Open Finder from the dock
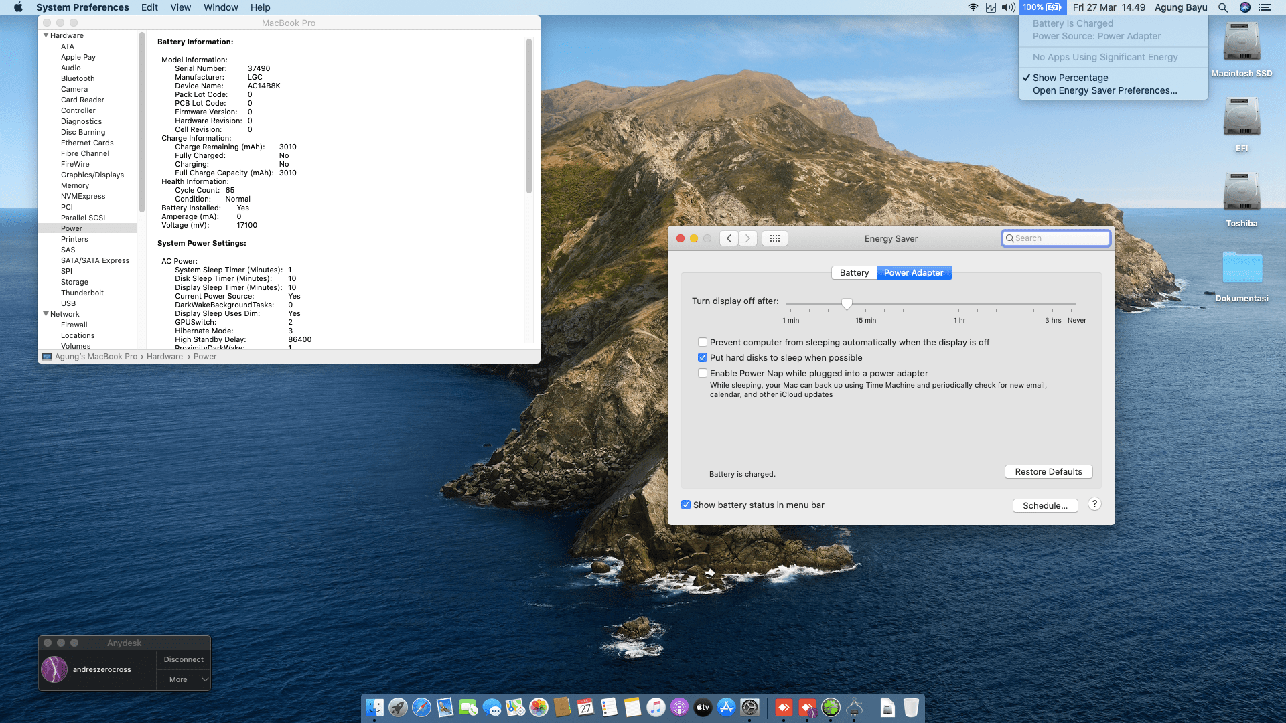 [374, 707]
